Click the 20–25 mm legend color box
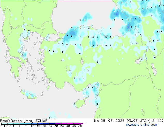This screenshot has height=127, width=164. pyautogui.click(x=46, y=124)
